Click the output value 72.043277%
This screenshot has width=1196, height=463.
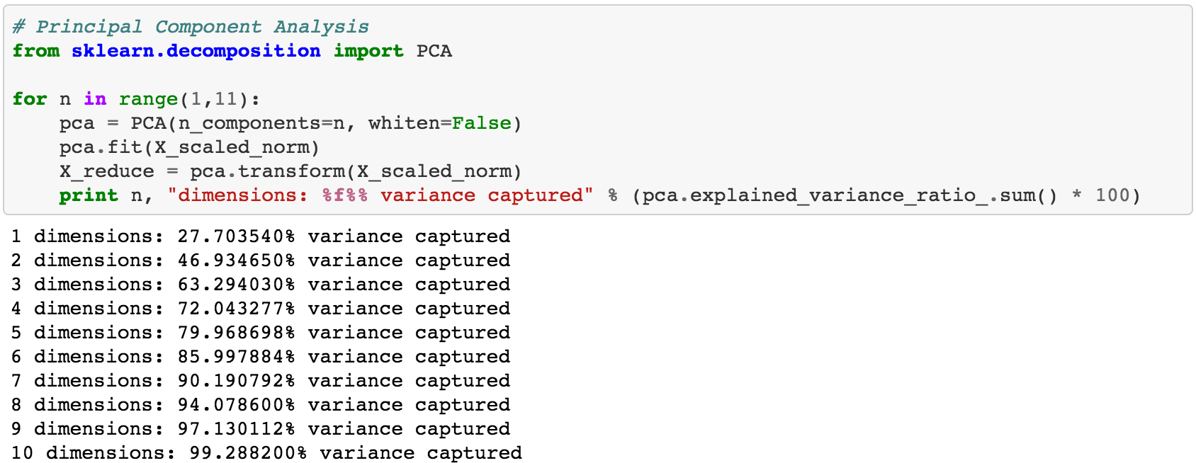pos(236,309)
